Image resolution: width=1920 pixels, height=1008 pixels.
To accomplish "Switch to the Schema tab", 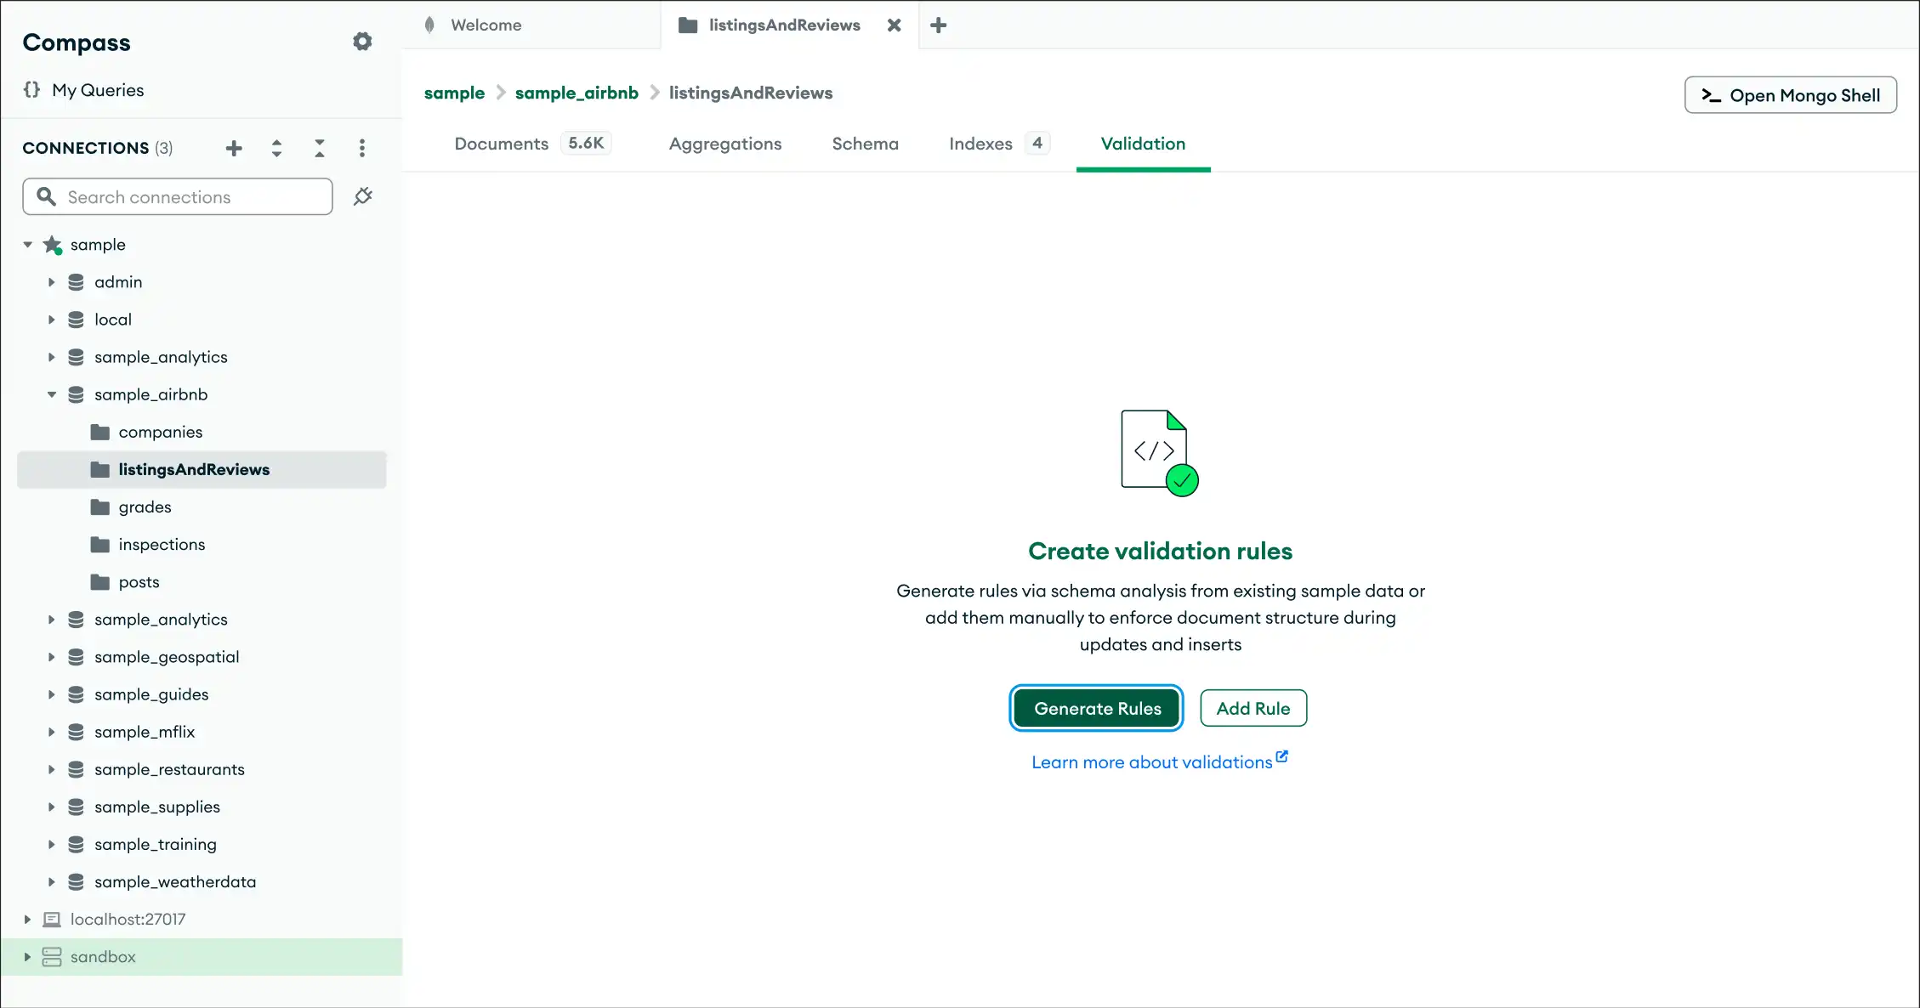I will point(865,143).
